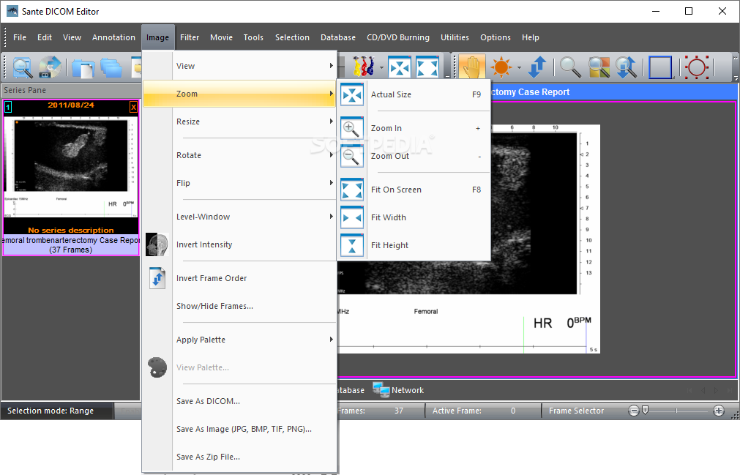Open the Filter menu
Viewport: 740px width, 475px height.
[x=190, y=37]
